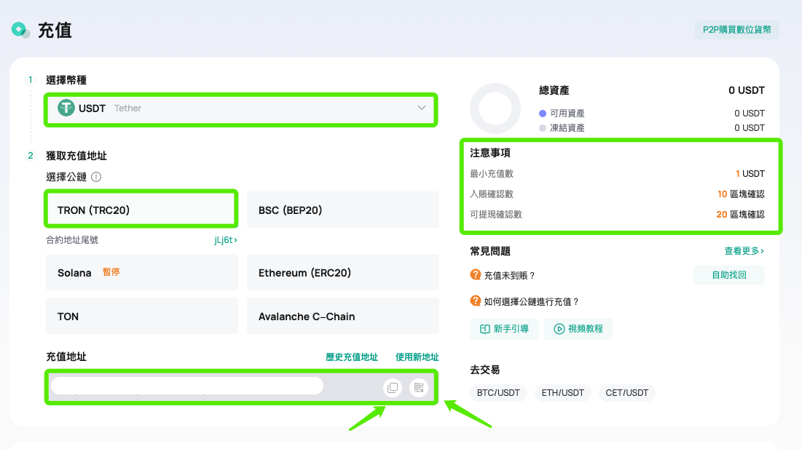The image size is (802, 449).
Task: Click the 常見問題 heading
Action: click(x=490, y=251)
